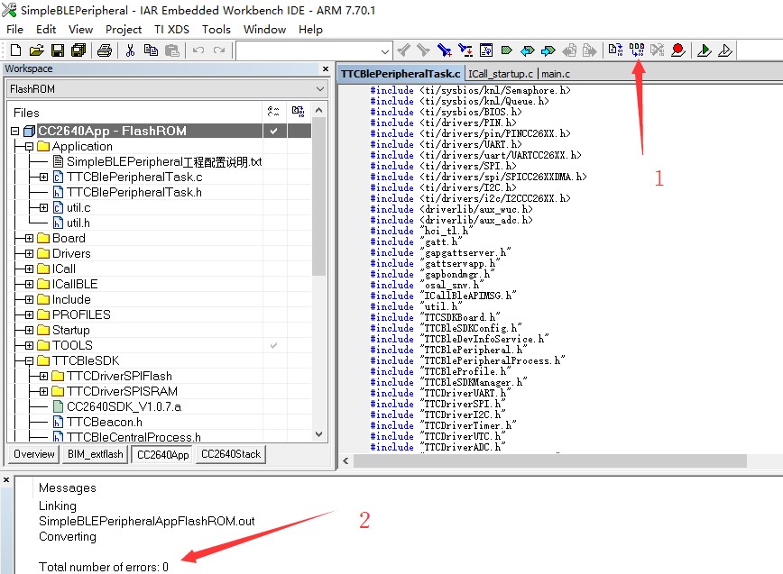This screenshot has height=574, width=783.
Task: Click Navigate Forward toolbar icon
Action: click(590, 50)
